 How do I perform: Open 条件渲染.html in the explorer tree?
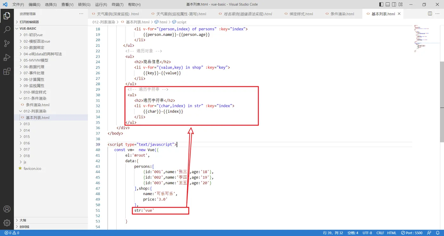coord(51,105)
